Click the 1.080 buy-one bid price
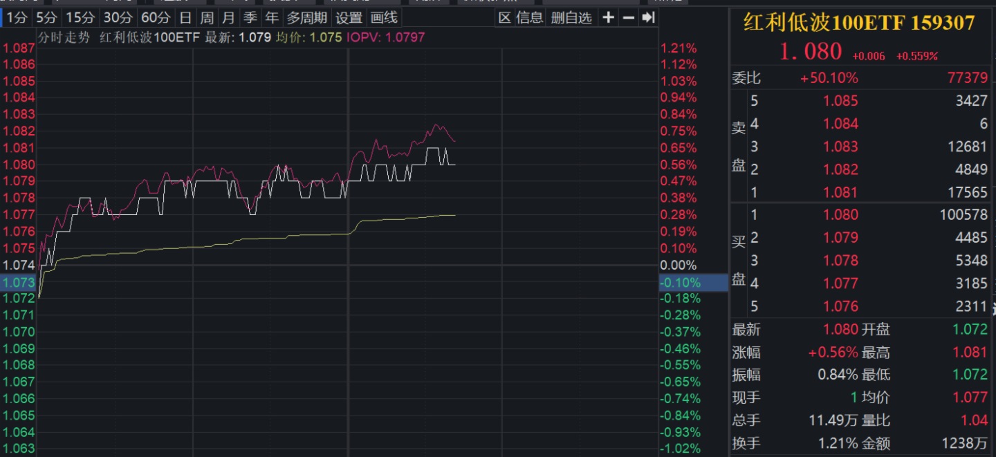Image resolution: width=996 pixels, height=457 pixels. point(840,215)
